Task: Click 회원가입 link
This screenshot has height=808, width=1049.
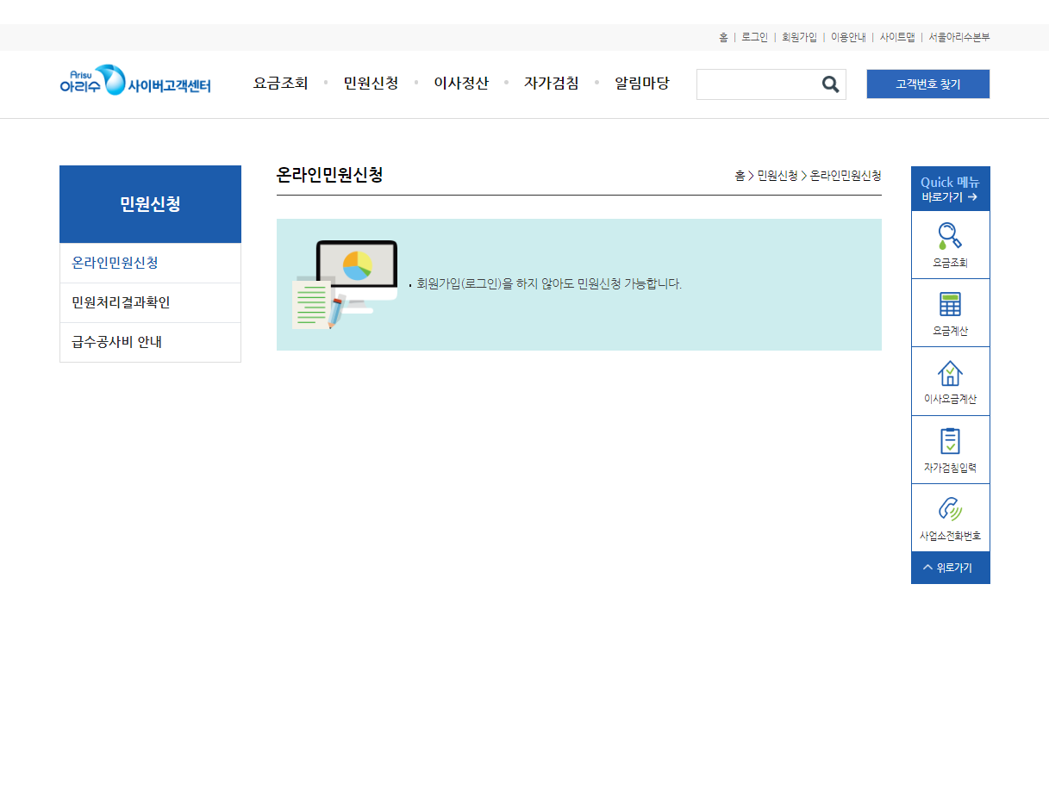Action: pos(799,37)
